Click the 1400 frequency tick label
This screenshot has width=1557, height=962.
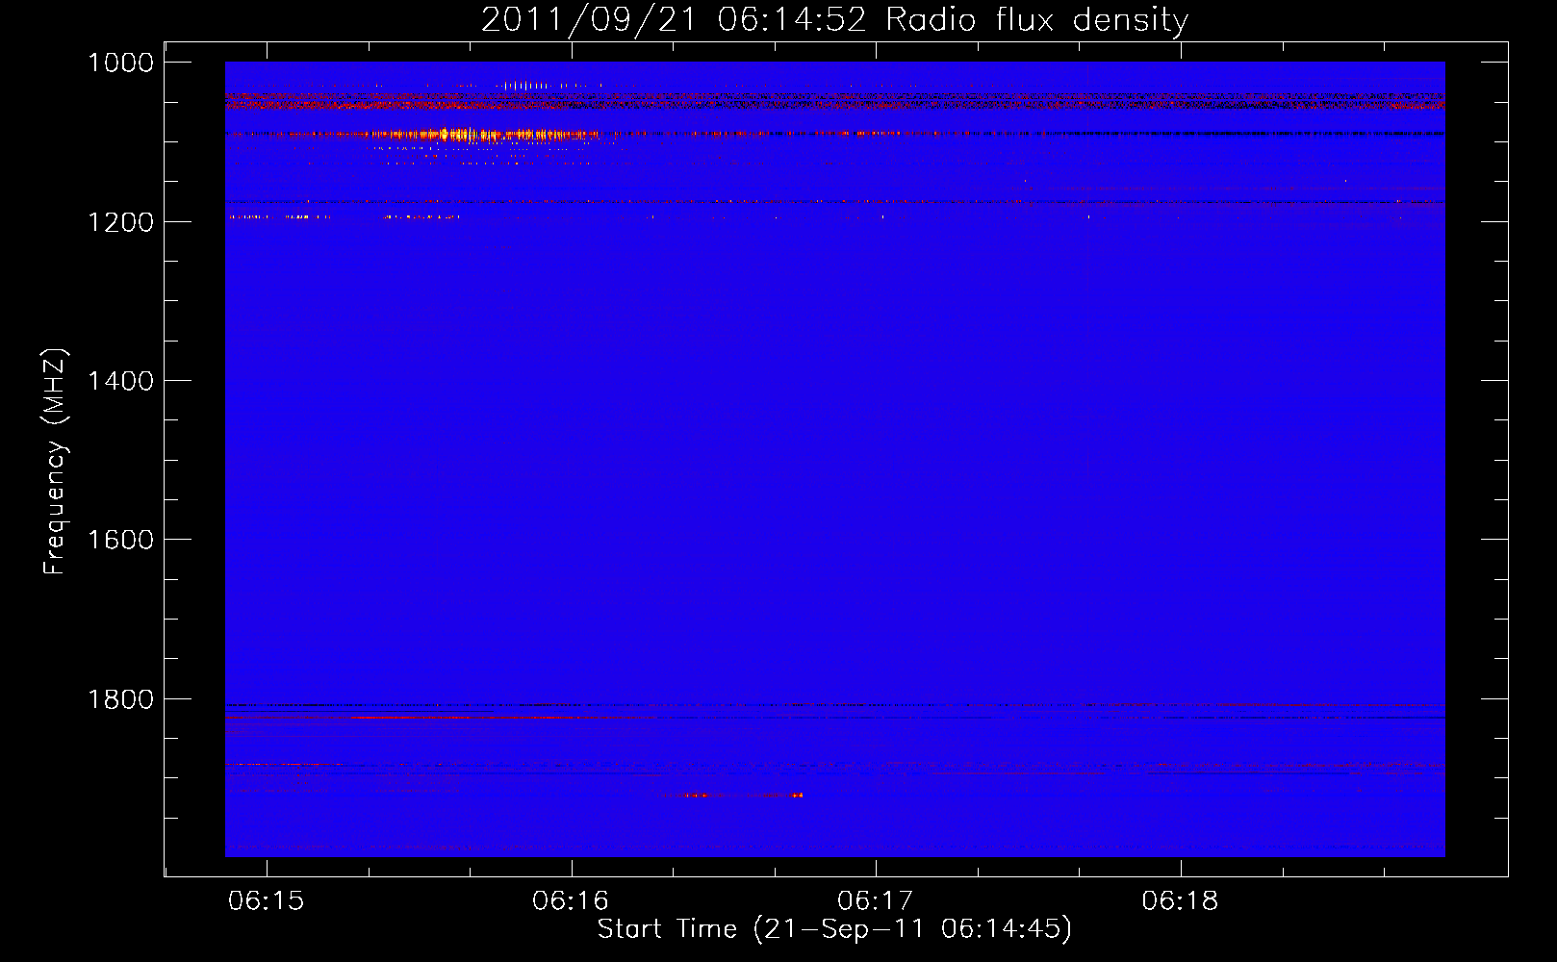coord(120,381)
